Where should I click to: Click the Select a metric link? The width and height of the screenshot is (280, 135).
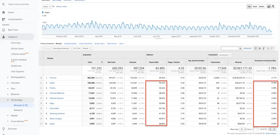point(62,7)
